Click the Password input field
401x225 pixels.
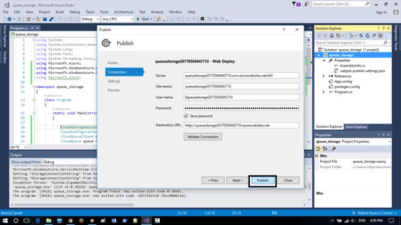[241, 108]
